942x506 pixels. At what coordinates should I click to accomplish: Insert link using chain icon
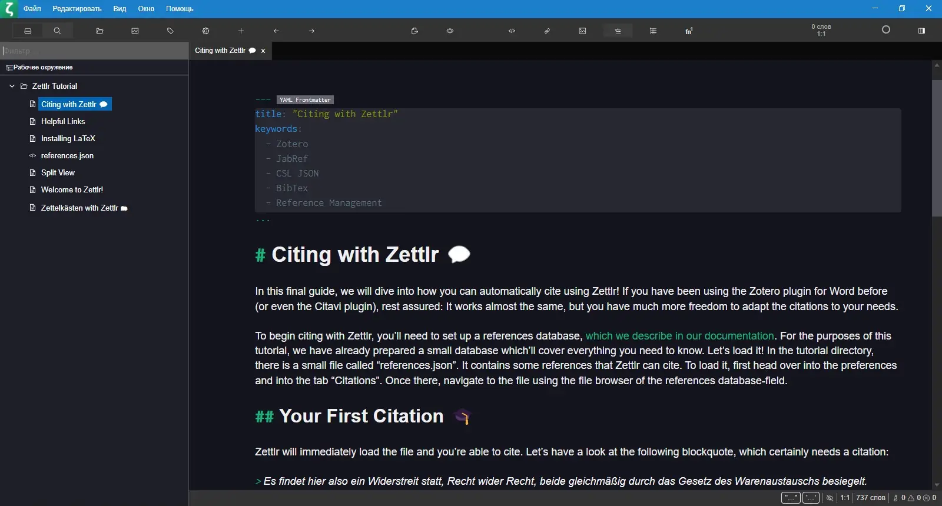[547, 31]
